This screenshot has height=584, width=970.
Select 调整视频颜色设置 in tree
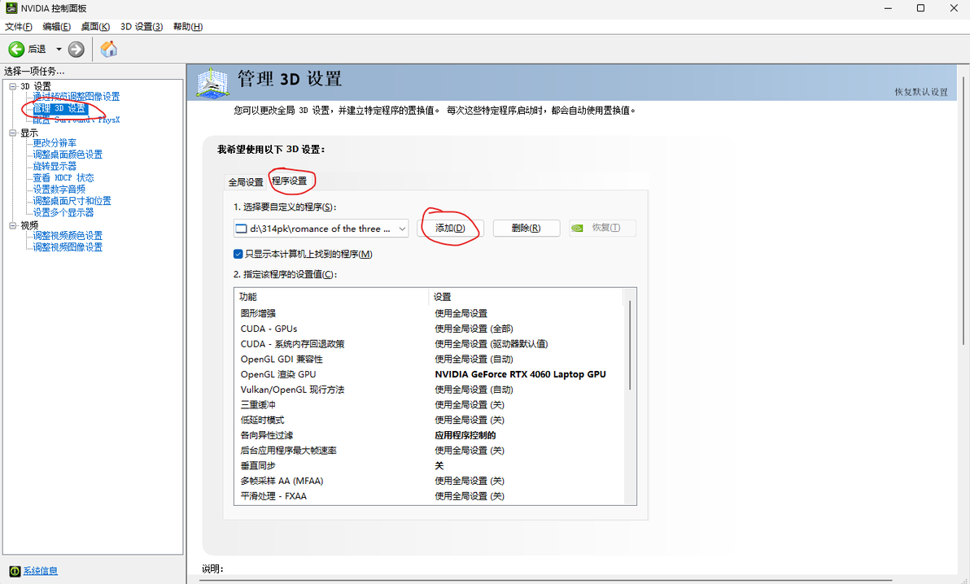pos(68,236)
